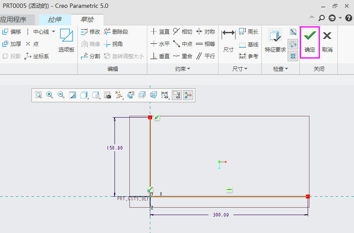Select the 删除段 (Delete Segment) tool
Image resolution: width=354 pixels, height=233 pixels.
[116, 32]
